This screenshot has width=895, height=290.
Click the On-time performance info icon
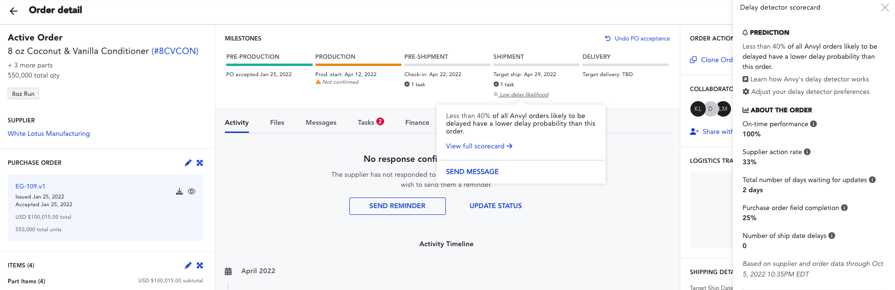[x=813, y=124]
